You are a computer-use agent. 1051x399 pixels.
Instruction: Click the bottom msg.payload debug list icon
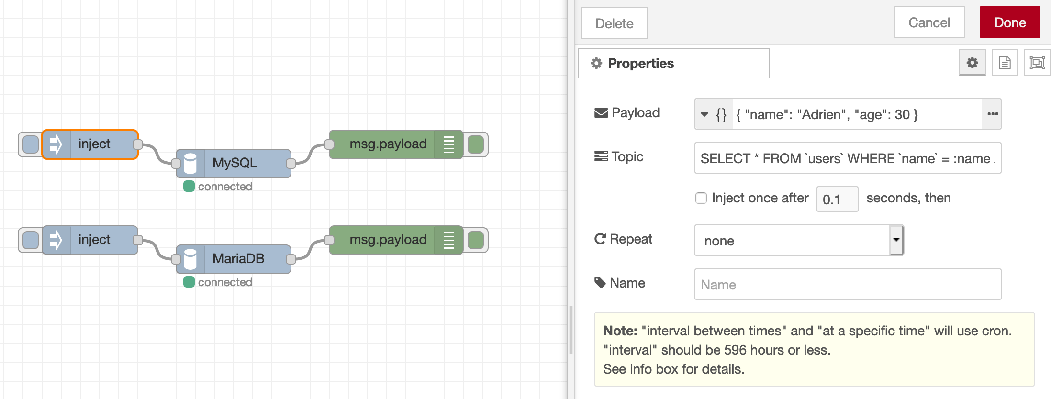(448, 240)
